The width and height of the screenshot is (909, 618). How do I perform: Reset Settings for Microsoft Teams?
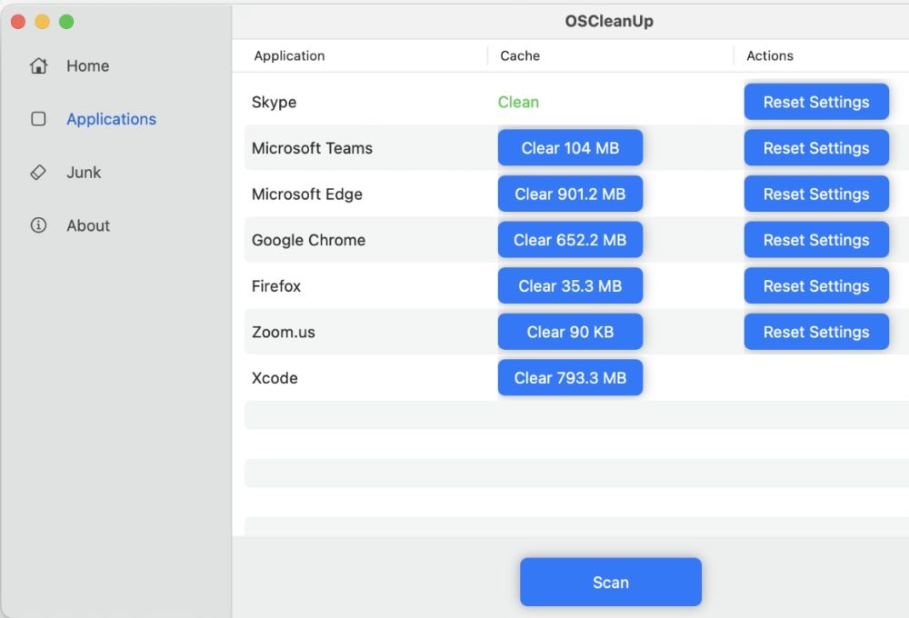[x=815, y=148]
